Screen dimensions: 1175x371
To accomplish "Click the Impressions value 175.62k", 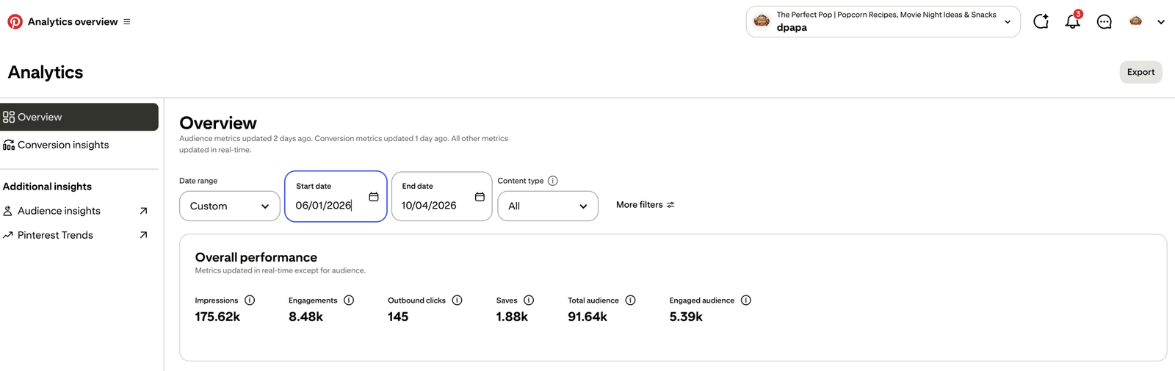I will click(x=217, y=317).
